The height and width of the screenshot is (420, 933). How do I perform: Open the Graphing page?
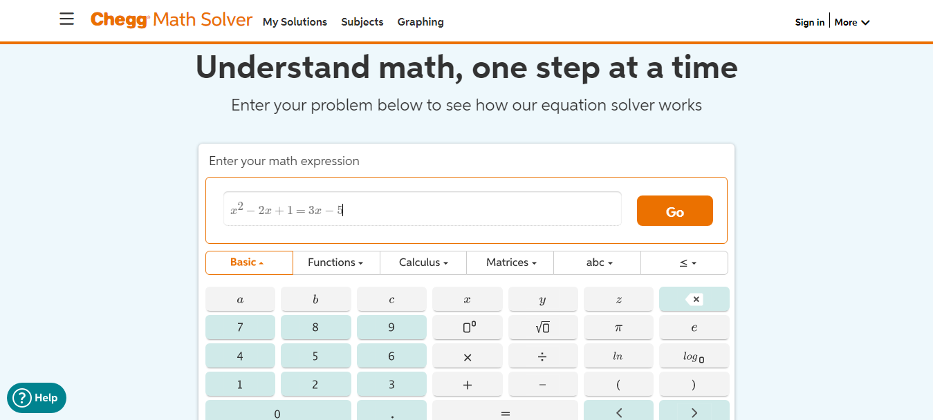click(421, 22)
